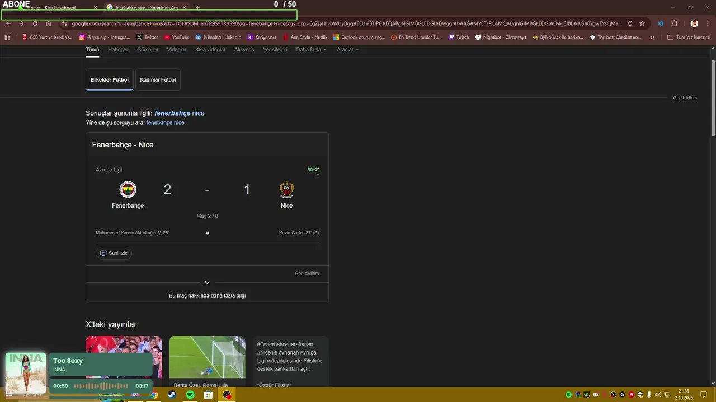Select the Alışveriş search tab
This screenshot has width=716, height=402.
(x=244, y=50)
